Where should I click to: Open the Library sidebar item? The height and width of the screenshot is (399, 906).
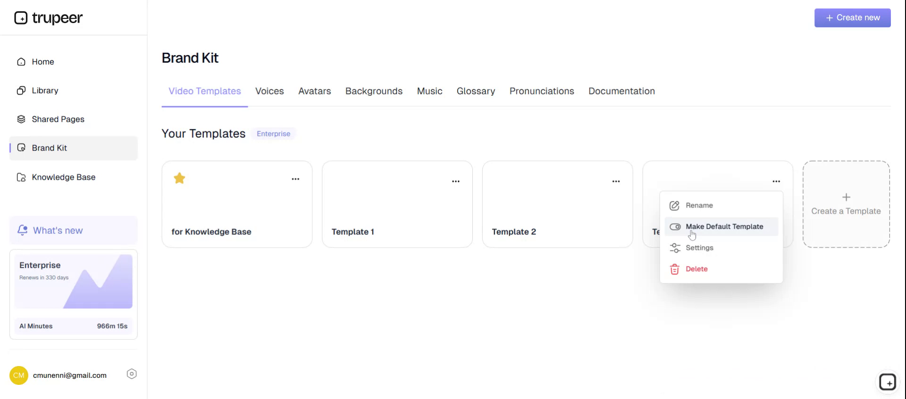point(73,91)
